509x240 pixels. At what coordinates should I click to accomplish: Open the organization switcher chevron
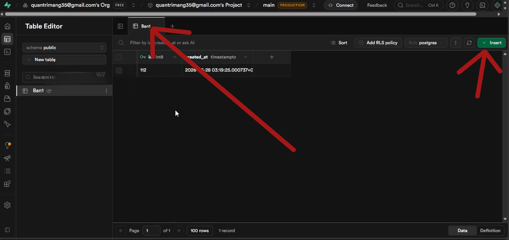click(133, 5)
